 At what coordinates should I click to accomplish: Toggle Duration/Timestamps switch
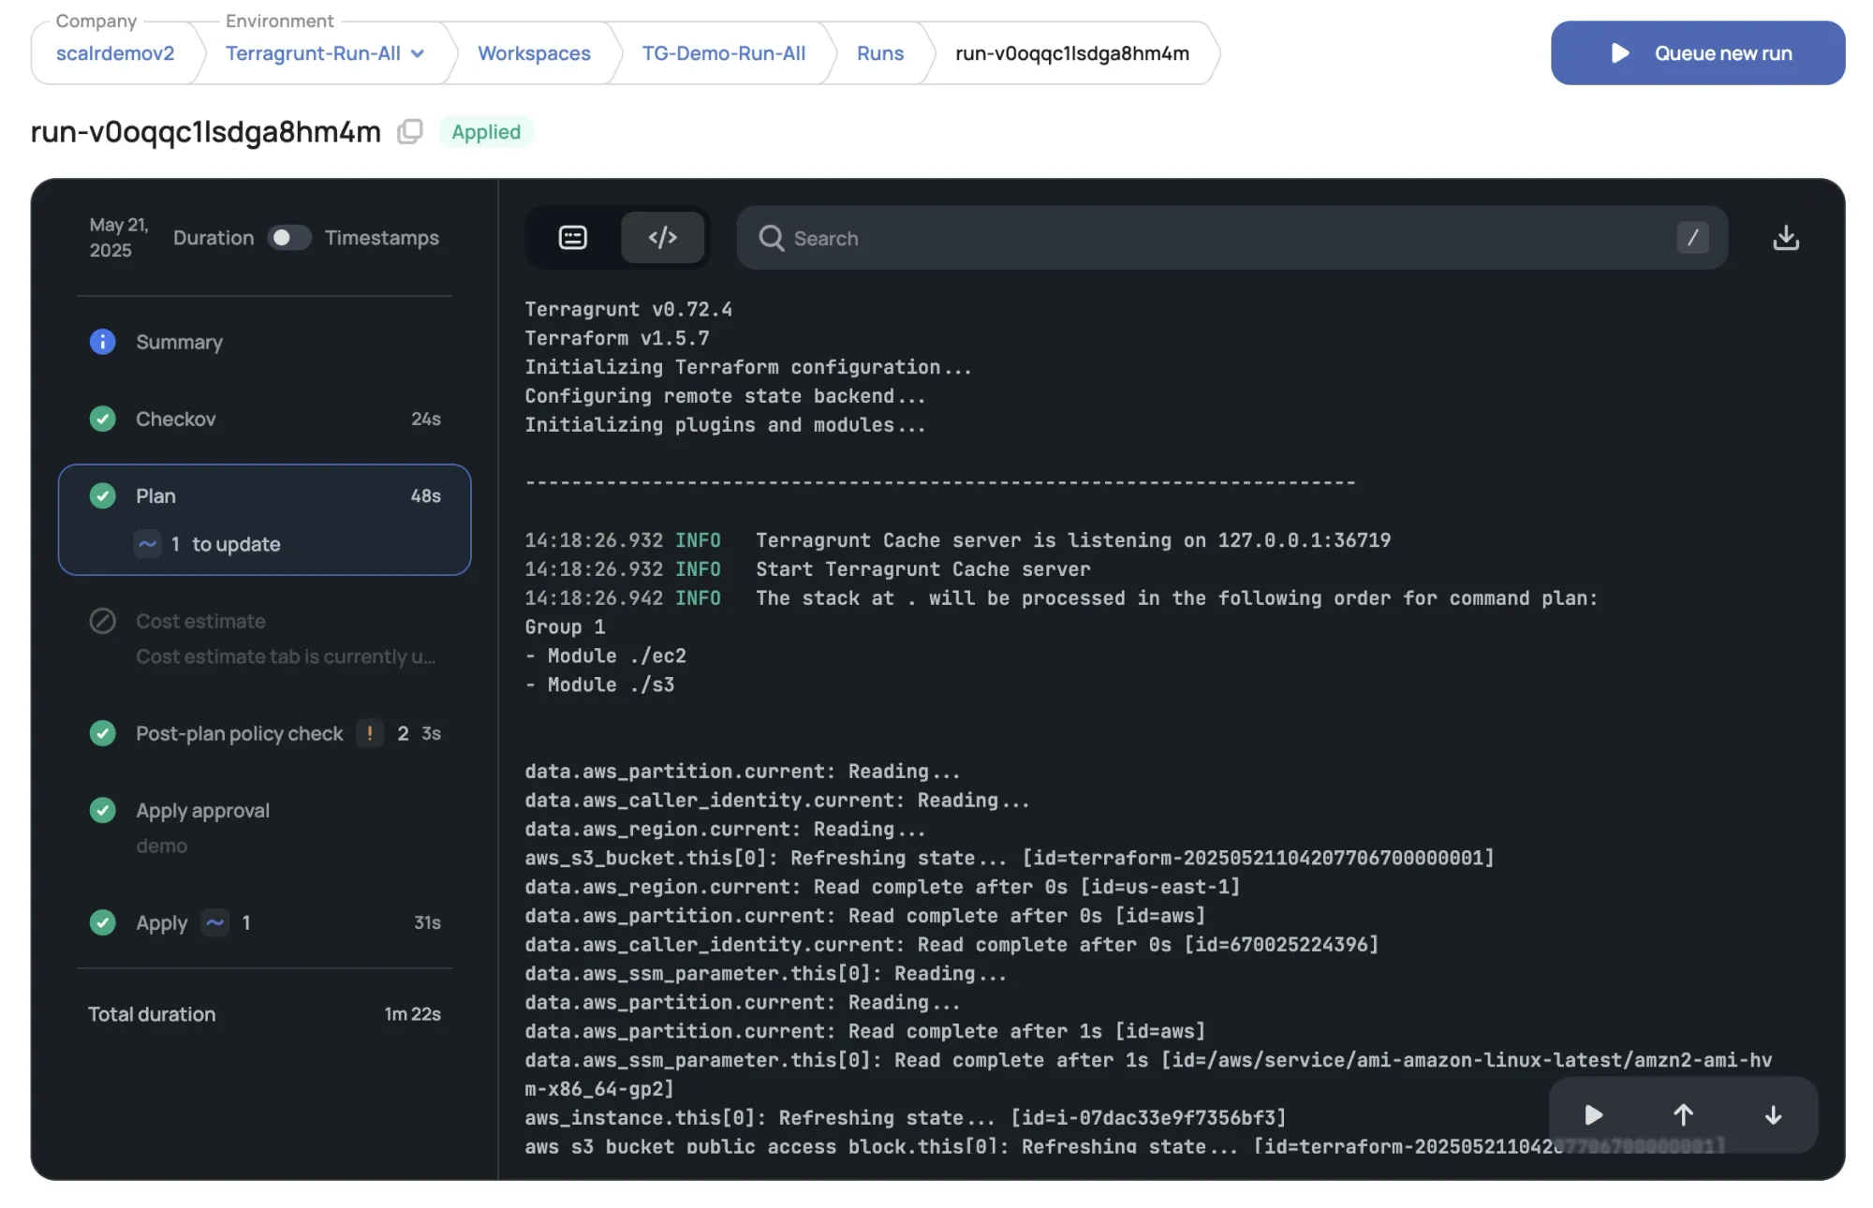click(288, 238)
